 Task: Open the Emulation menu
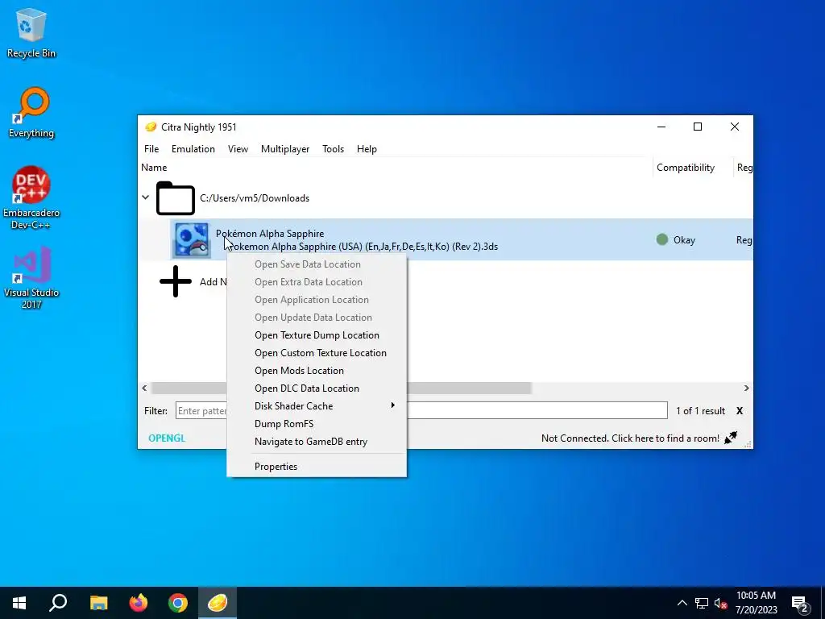[193, 149]
